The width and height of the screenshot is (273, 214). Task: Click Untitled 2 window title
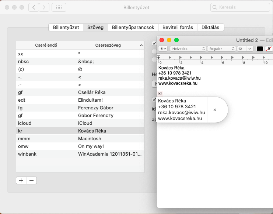(247, 40)
